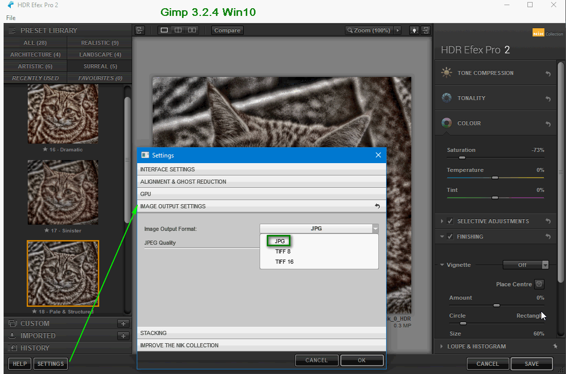Image resolution: width=566 pixels, height=374 pixels.
Task: Open the Help button
Action: (20, 364)
